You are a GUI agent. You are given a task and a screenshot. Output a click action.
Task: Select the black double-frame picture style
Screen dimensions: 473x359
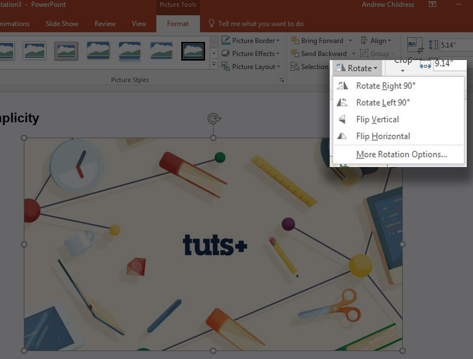193,51
